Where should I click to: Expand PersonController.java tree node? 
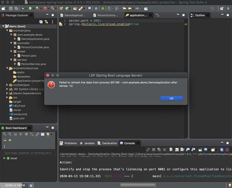pyautogui.click(x=15, y=47)
